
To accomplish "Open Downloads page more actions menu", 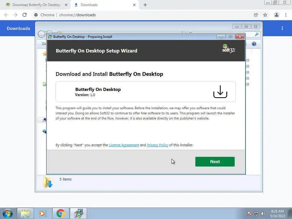I will pos(282,28).
